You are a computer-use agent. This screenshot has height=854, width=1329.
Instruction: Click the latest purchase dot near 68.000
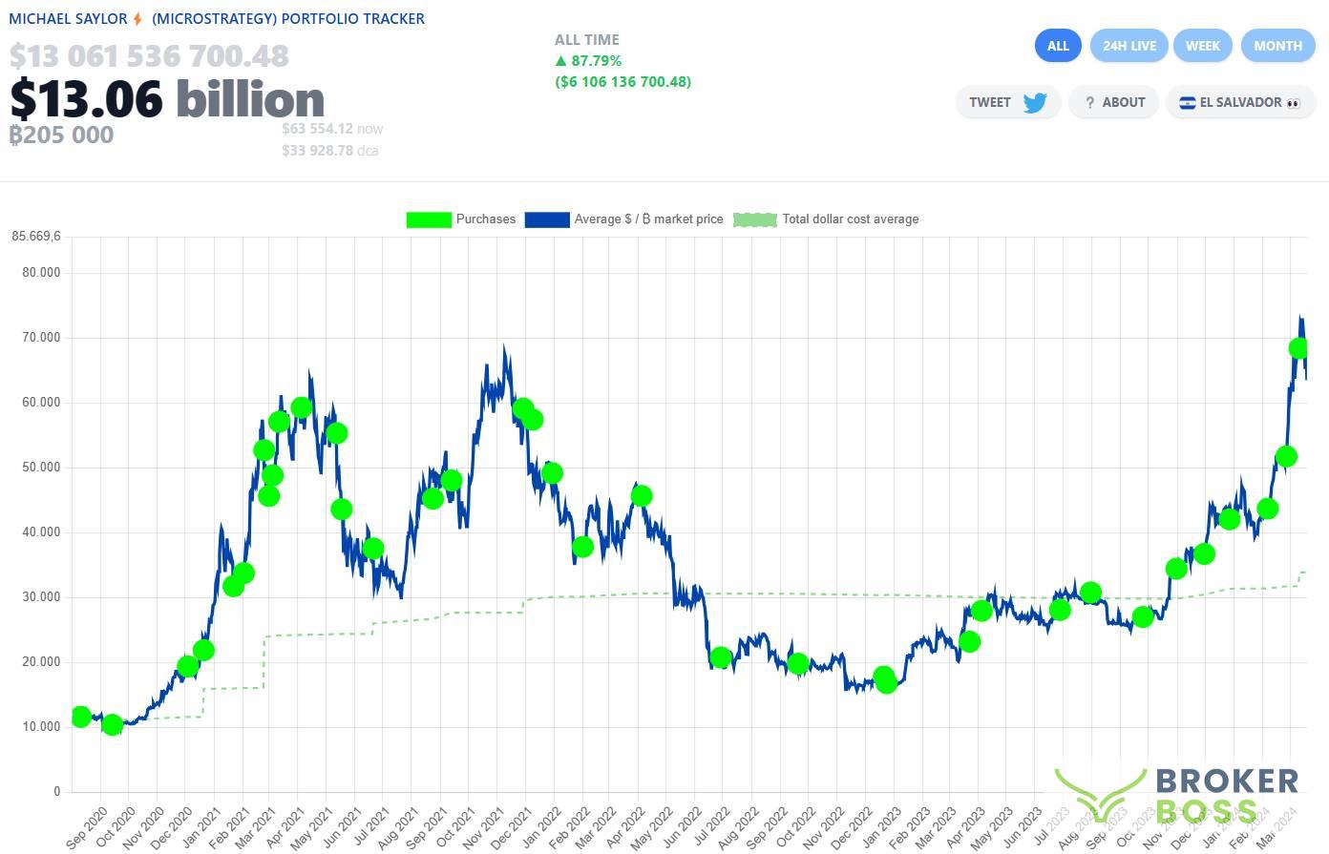click(x=1298, y=348)
